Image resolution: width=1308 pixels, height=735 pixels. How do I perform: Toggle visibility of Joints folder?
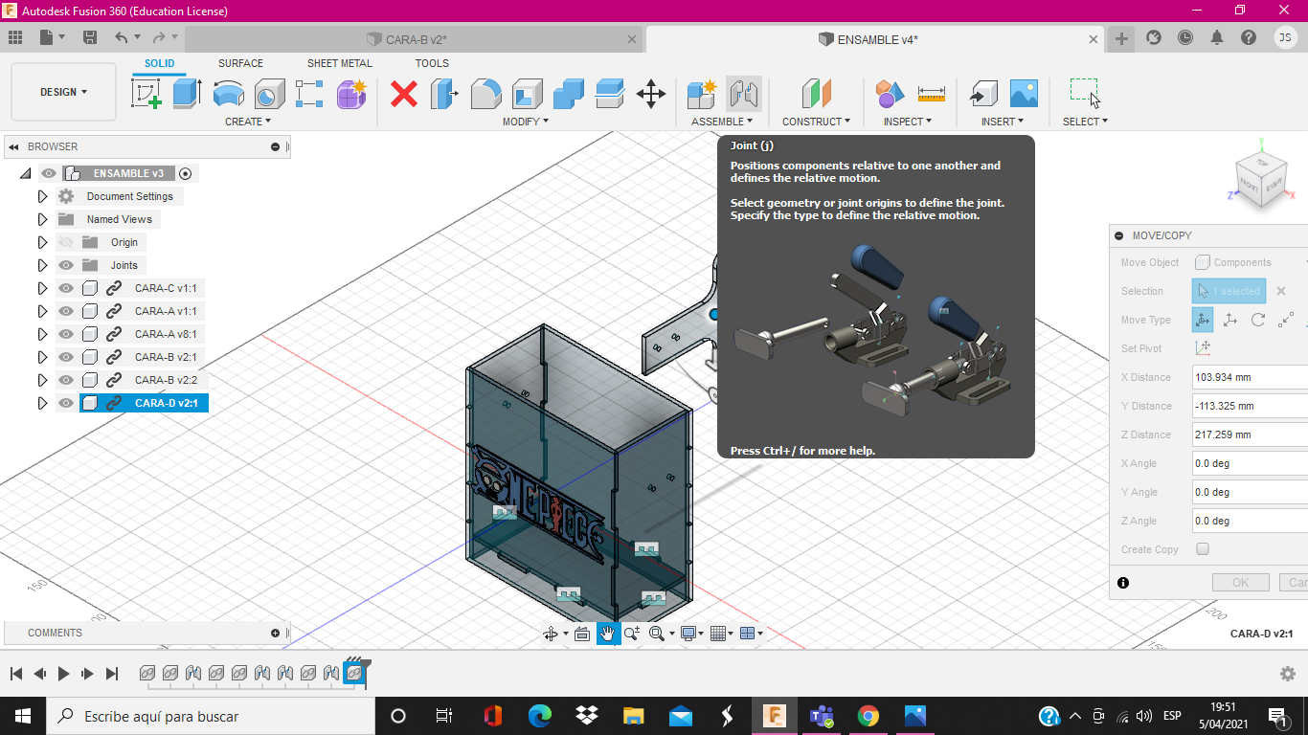tap(65, 265)
